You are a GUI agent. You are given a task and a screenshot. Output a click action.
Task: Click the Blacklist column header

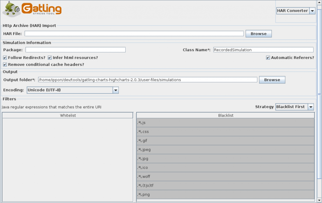(225, 115)
